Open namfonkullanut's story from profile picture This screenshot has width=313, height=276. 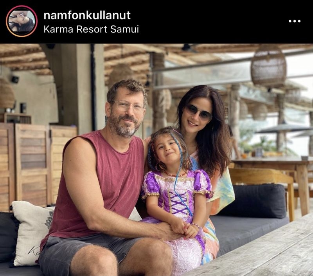tap(22, 21)
